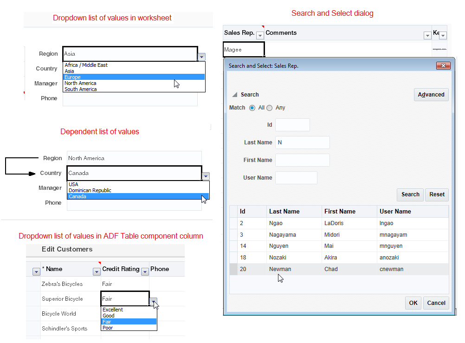Click the Search button in the dialog
The width and height of the screenshot is (465, 343).
coord(410,194)
